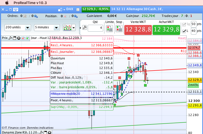Click the Allemagne 30 Cash (1€) title
Image resolution: width=203 pixels, height=134 pixels.
tap(144, 9)
